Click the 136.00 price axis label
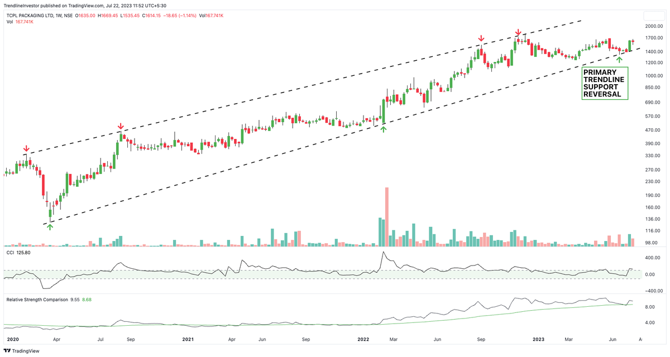 pos(653,219)
